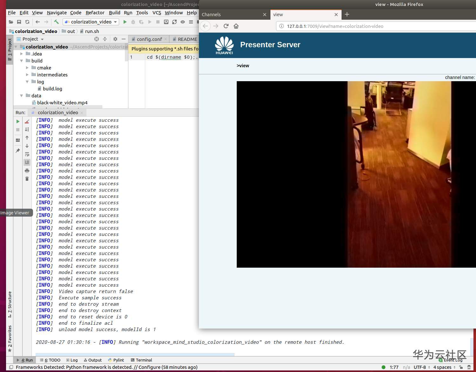
Task: Select black-white_video.mp4 in the project tree
Action: click(62, 102)
